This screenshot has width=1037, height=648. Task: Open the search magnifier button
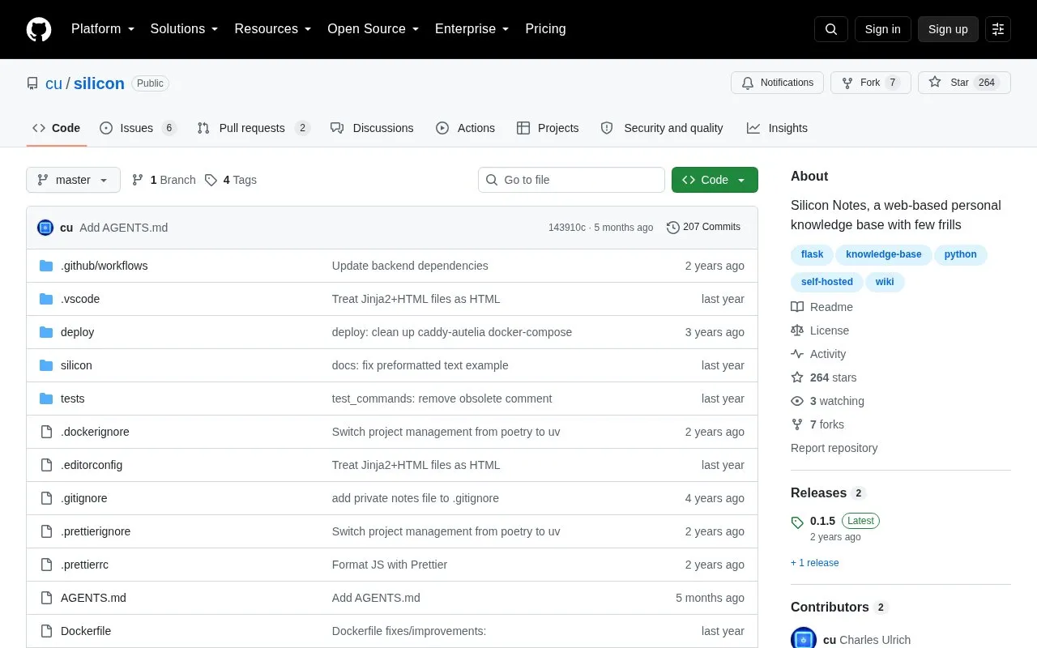click(x=831, y=29)
